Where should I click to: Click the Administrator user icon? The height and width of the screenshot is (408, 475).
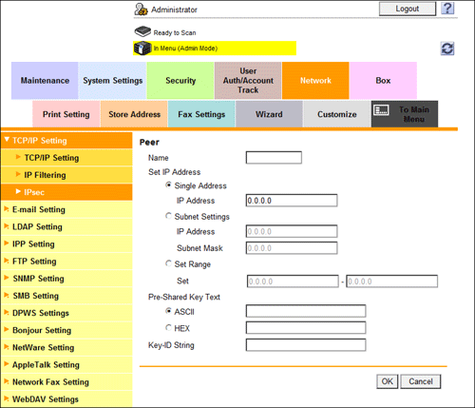pos(141,10)
